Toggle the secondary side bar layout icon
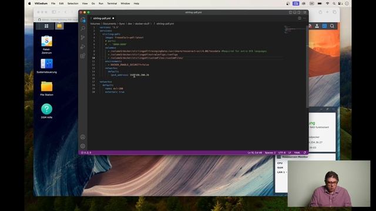Image resolution: width=376 pixels, height=211 pixels. tap(299, 12)
